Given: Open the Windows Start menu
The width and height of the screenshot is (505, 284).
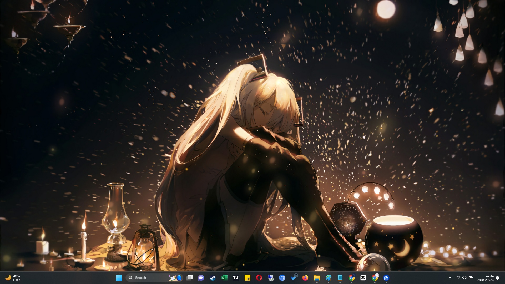Looking at the screenshot, I should pos(119,278).
